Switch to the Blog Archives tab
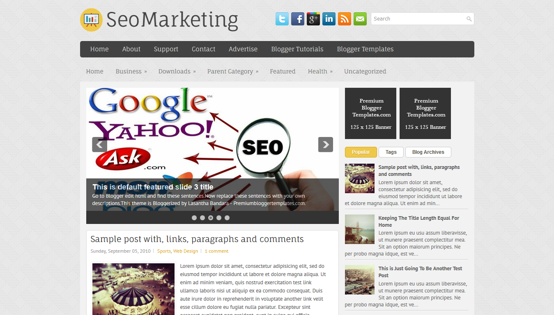Viewport: 554px width, 315px height. tap(428, 152)
